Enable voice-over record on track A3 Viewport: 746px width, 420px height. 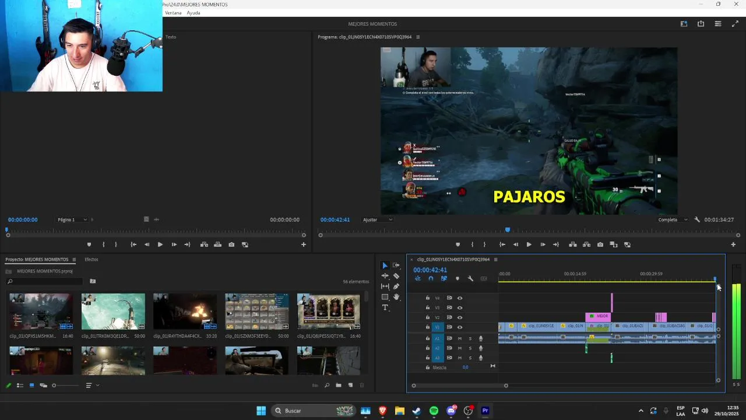pos(481,358)
